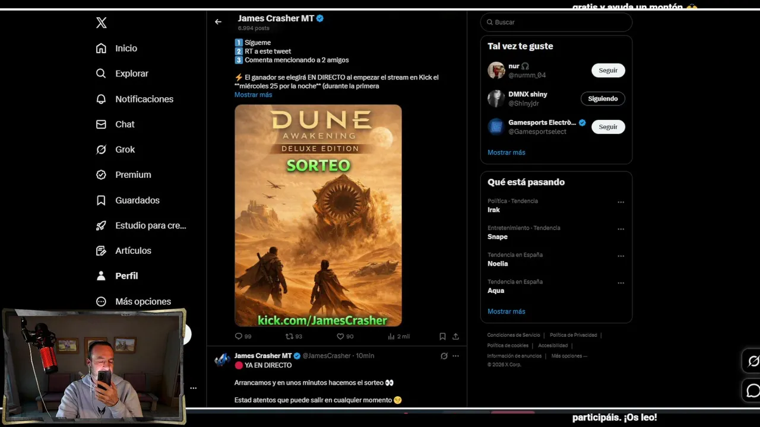
Task: Open James Crasher avatar on YA EN DIRECTO tweet
Action: [222, 359]
